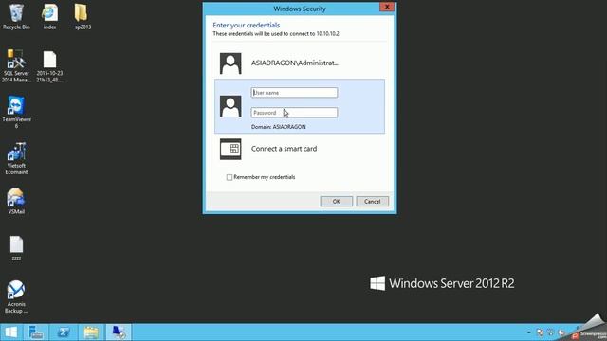Close the Windows Security dialog

387,7
